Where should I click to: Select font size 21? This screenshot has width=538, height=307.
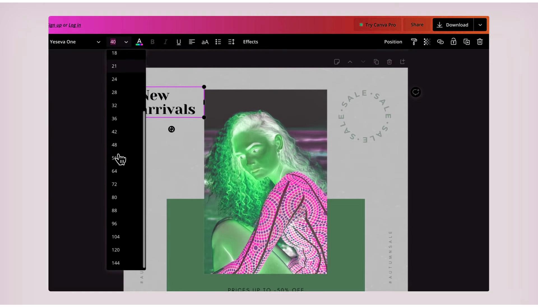coord(126,66)
